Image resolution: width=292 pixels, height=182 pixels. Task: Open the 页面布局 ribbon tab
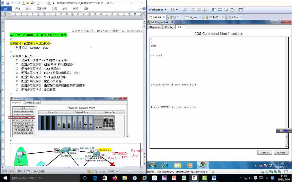41,9
